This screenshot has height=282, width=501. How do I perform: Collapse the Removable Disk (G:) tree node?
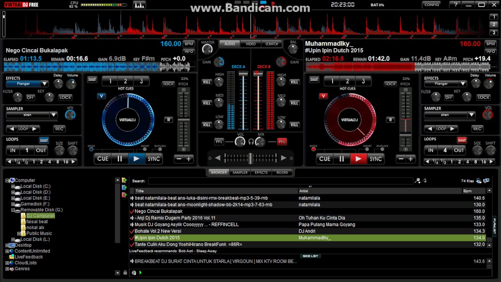click(x=13, y=210)
